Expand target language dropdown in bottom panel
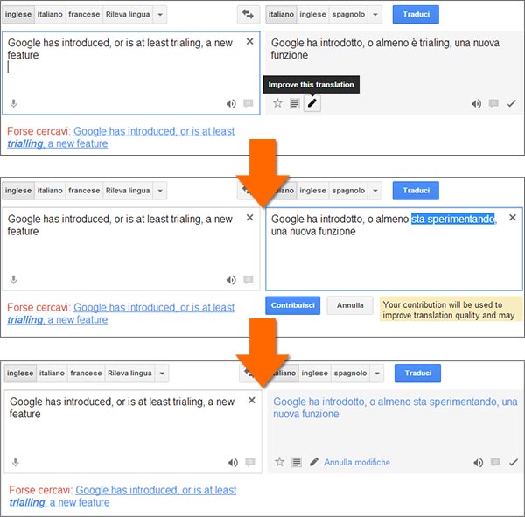 (377, 374)
